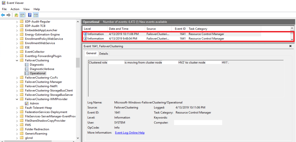
Task: Click the folder icon of EmbeddedAppLauncher
Action: [22, 30]
